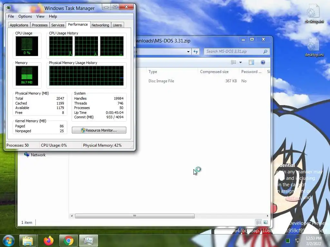Click the second CPU Usage History graph
Image resolution: width=330 pixels, height=247 pixels.
point(86,46)
